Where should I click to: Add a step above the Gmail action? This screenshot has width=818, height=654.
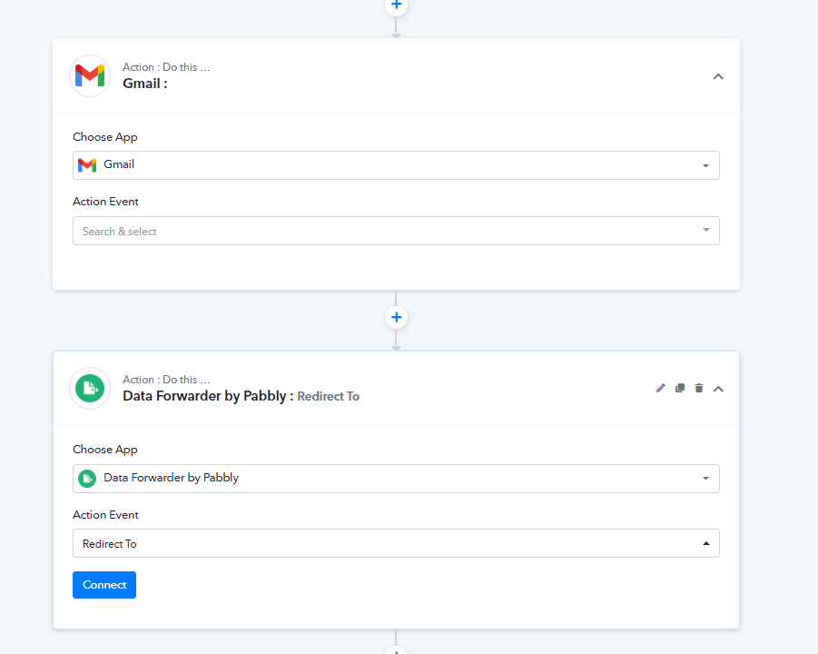(x=396, y=5)
